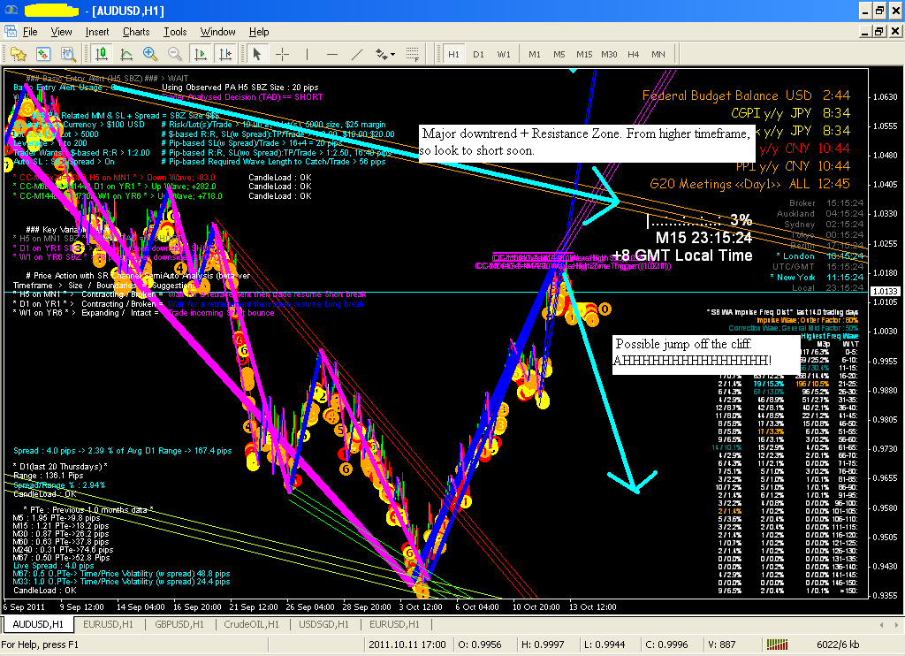The width and height of the screenshot is (905, 656).
Task: Open the File menu
Action: [x=30, y=32]
